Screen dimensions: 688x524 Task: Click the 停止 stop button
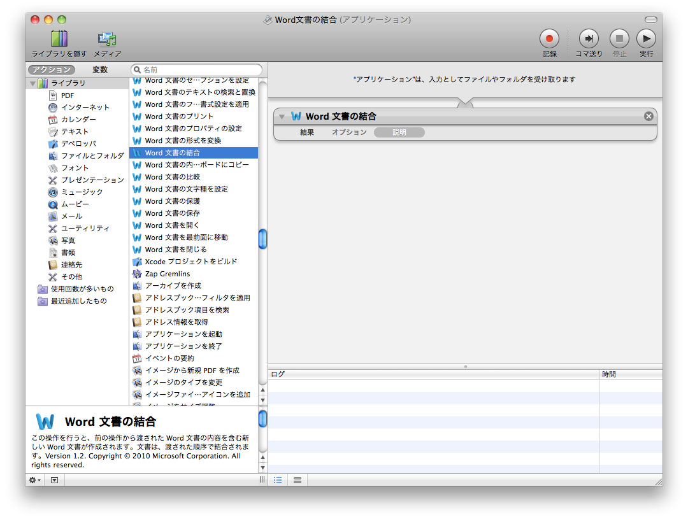620,39
